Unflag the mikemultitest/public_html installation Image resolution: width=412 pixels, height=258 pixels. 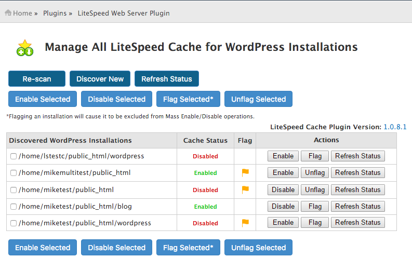[x=315, y=173]
